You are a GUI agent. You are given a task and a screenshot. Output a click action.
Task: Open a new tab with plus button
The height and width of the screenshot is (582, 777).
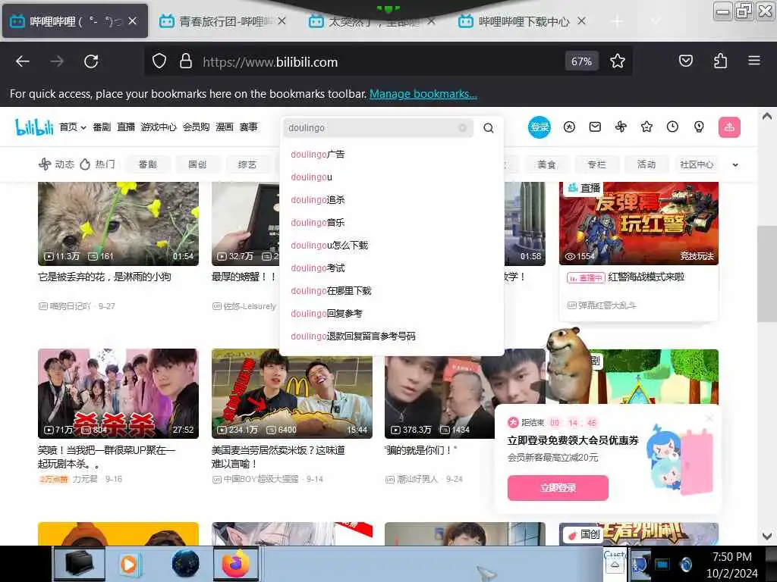(617, 21)
